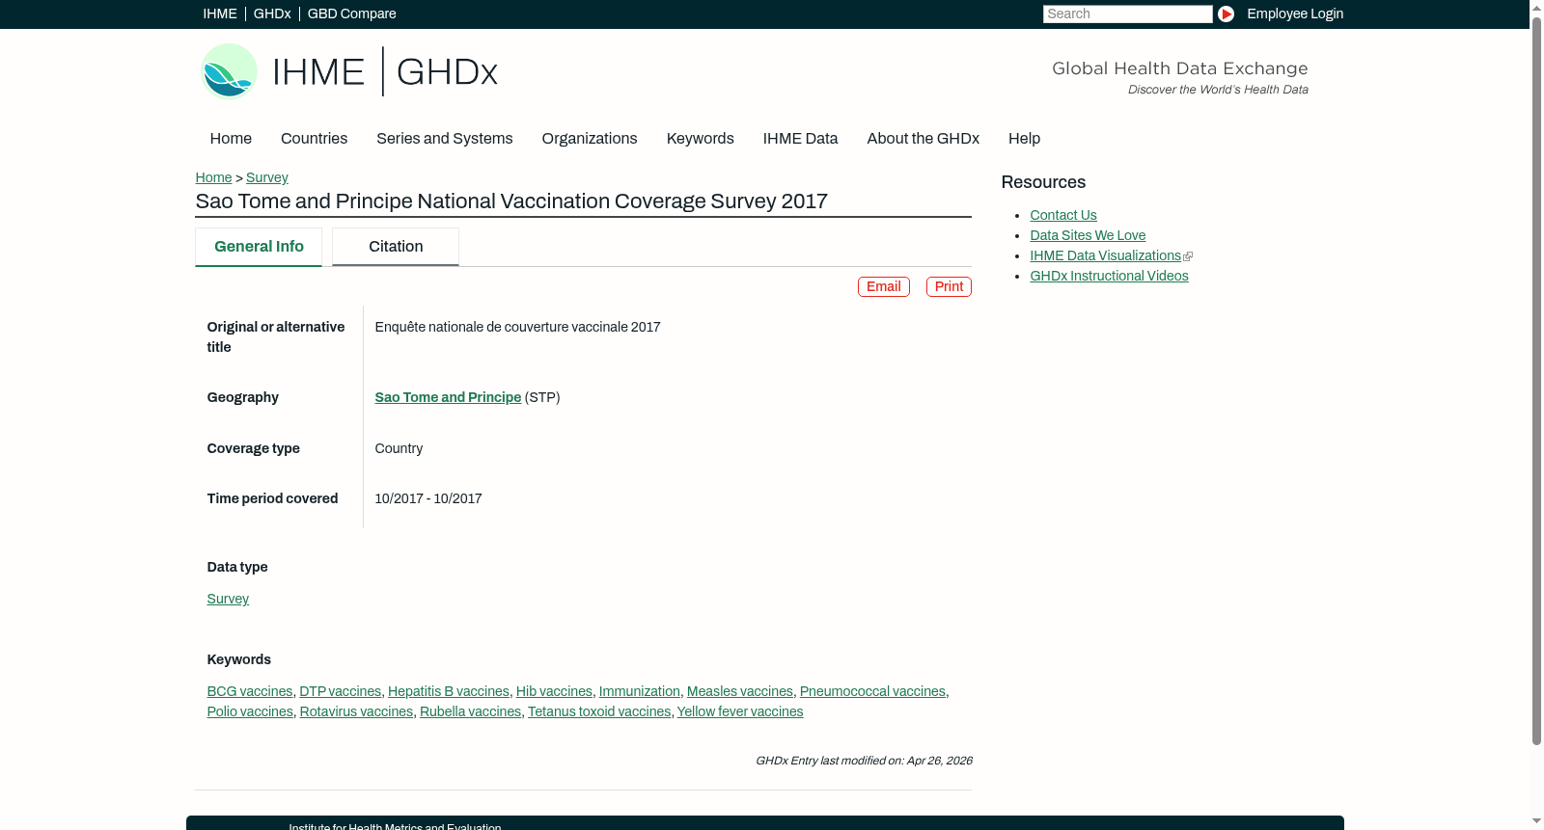
Task: Open Hepatitis B vaccines keyword link
Action: [449, 691]
